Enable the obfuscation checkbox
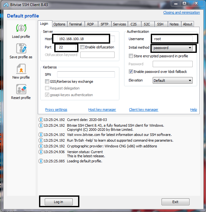206x212 pixels. tap(82, 47)
